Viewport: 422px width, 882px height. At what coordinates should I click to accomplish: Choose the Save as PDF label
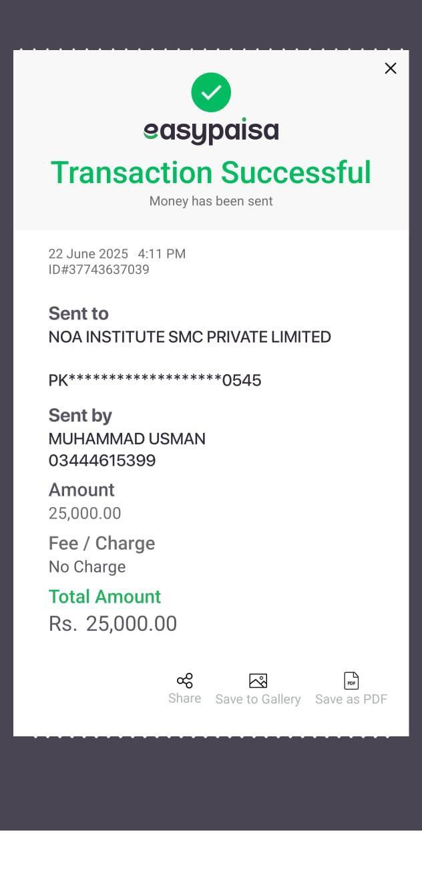[351, 699]
